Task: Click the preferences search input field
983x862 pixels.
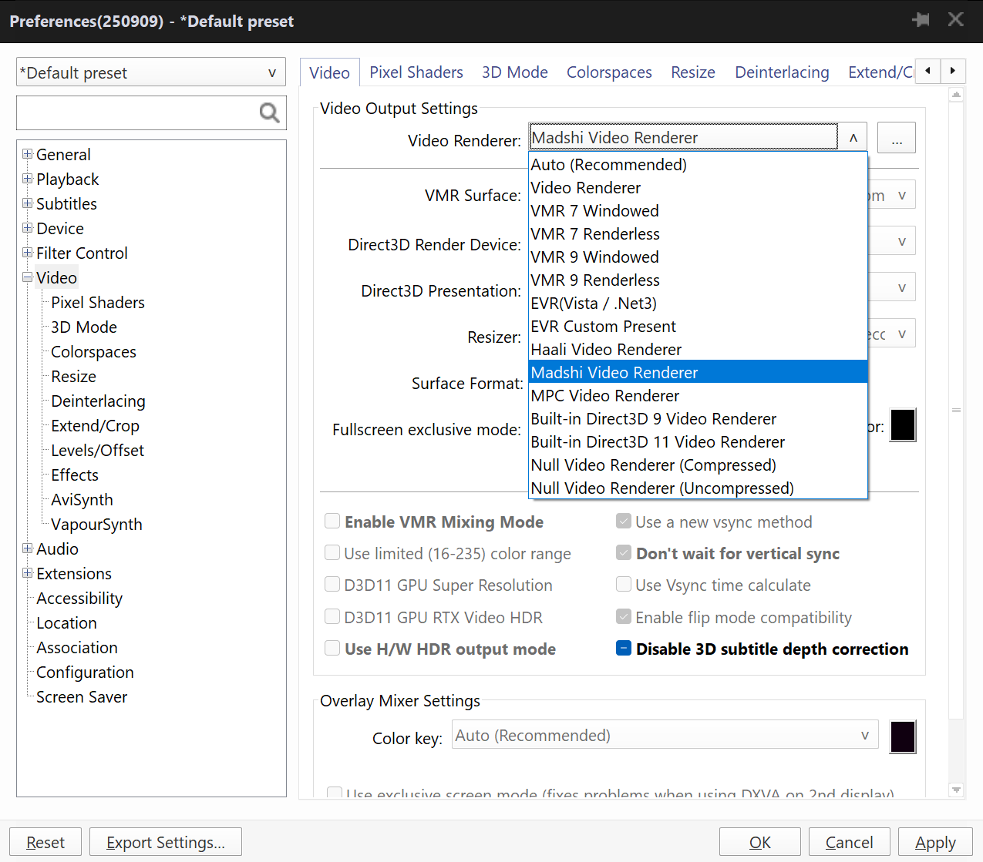Action: [137, 113]
